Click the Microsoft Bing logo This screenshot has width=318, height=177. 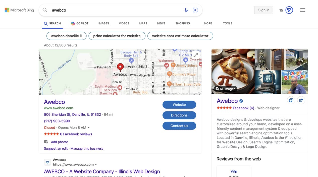(x=19, y=10)
